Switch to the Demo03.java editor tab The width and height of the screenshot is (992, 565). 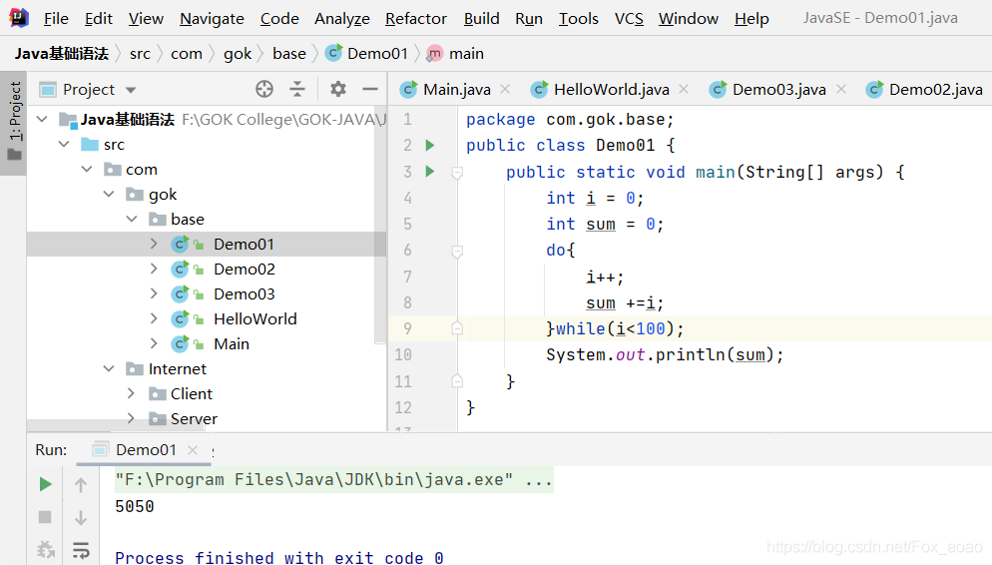click(778, 90)
